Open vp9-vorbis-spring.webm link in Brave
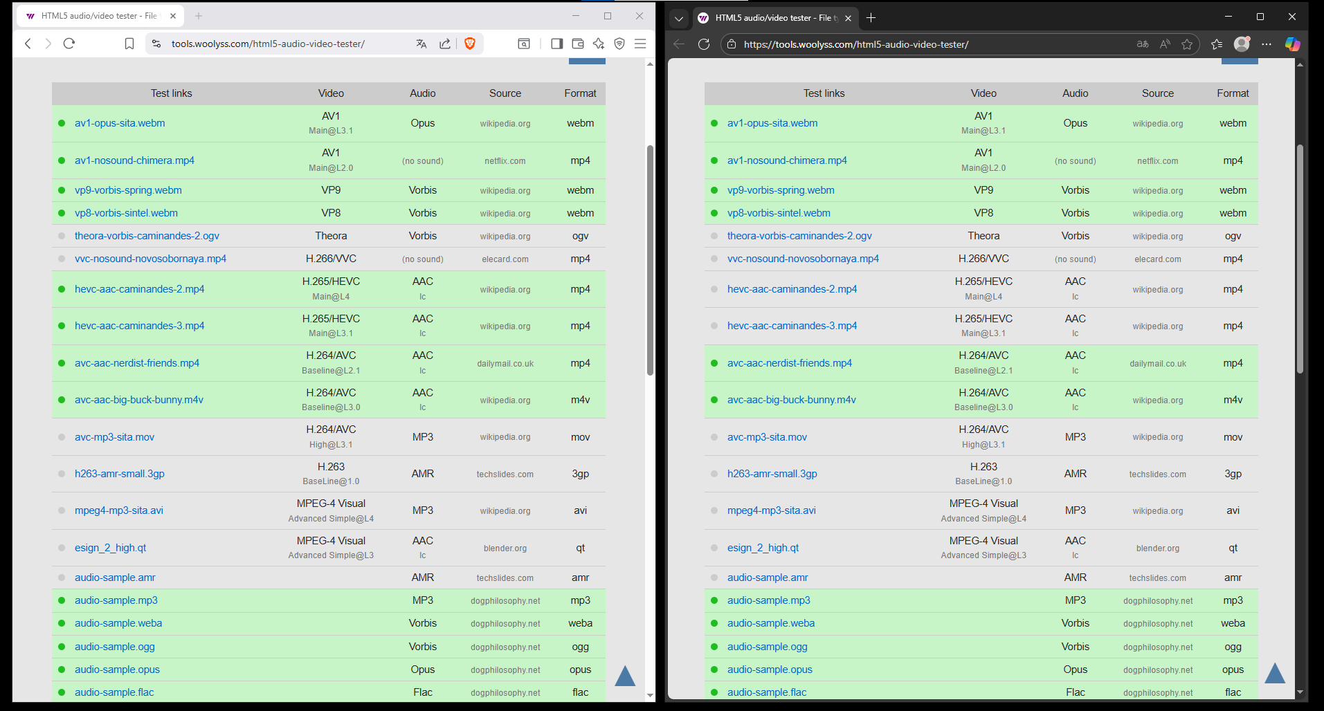 (x=128, y=190)
